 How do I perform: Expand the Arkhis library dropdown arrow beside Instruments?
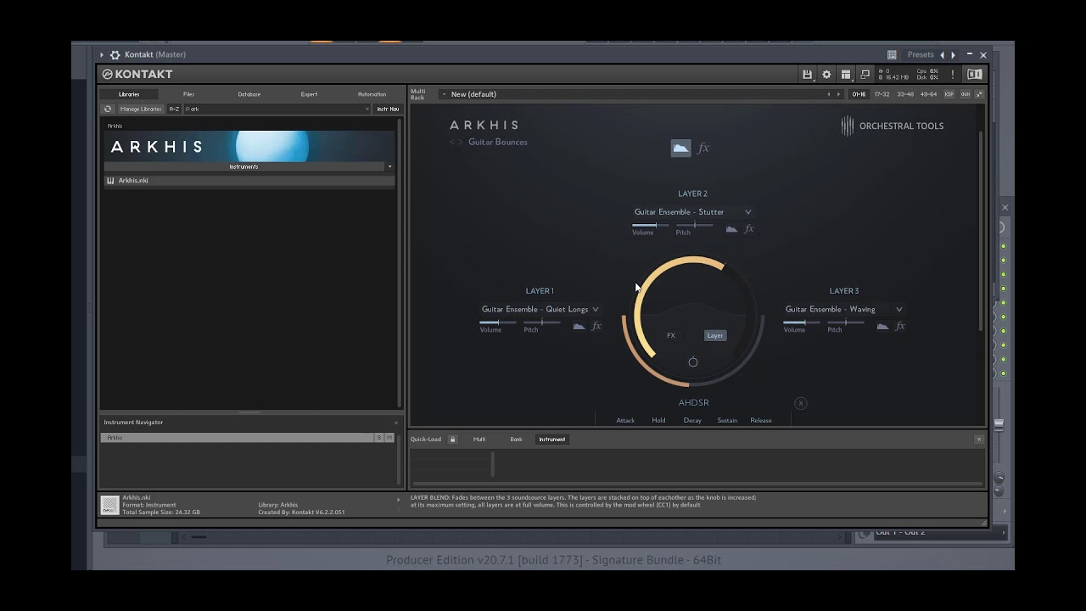(390, 166)
